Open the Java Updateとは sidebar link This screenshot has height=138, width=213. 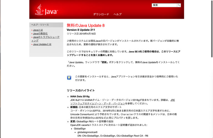tap(42, 44)
